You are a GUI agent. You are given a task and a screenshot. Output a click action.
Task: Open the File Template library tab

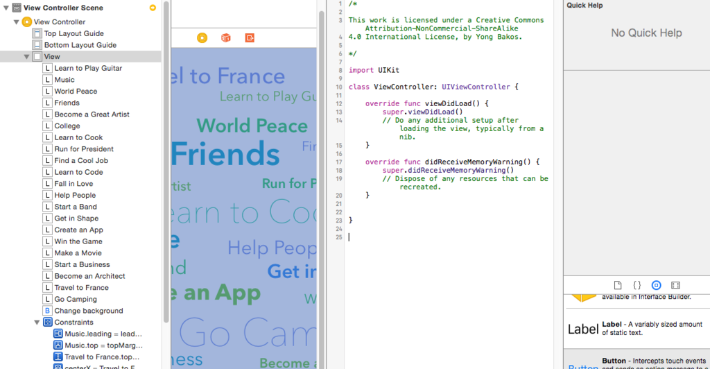(x=618, y=285)
